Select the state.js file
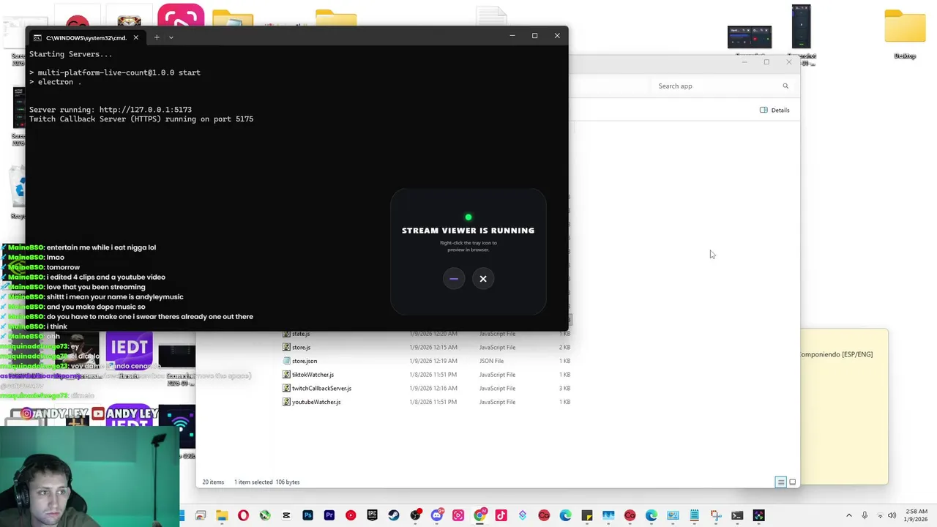937x527 pixels. coord(300,334)
